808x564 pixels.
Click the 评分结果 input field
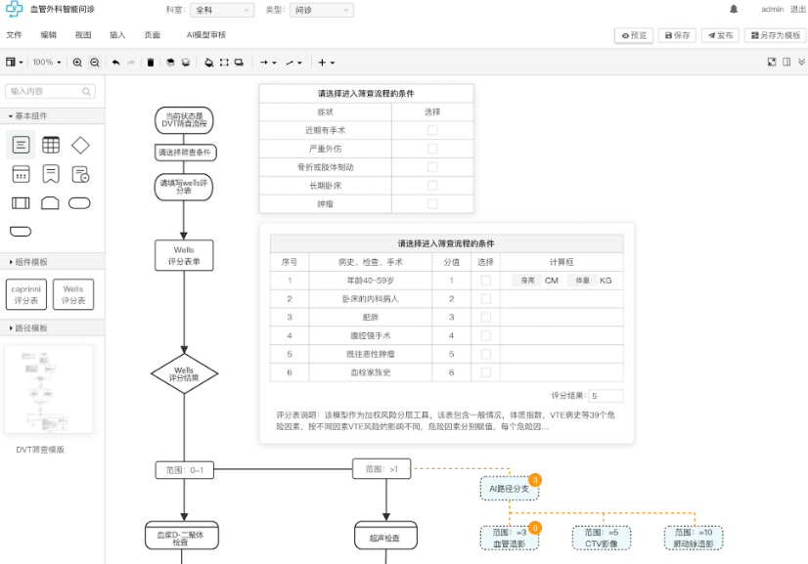(606, 396)
